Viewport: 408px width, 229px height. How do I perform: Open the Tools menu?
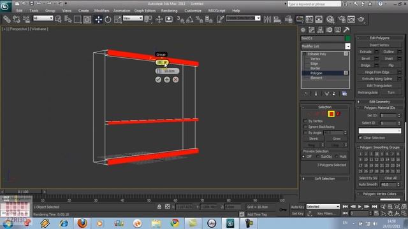tap(34, 11)
